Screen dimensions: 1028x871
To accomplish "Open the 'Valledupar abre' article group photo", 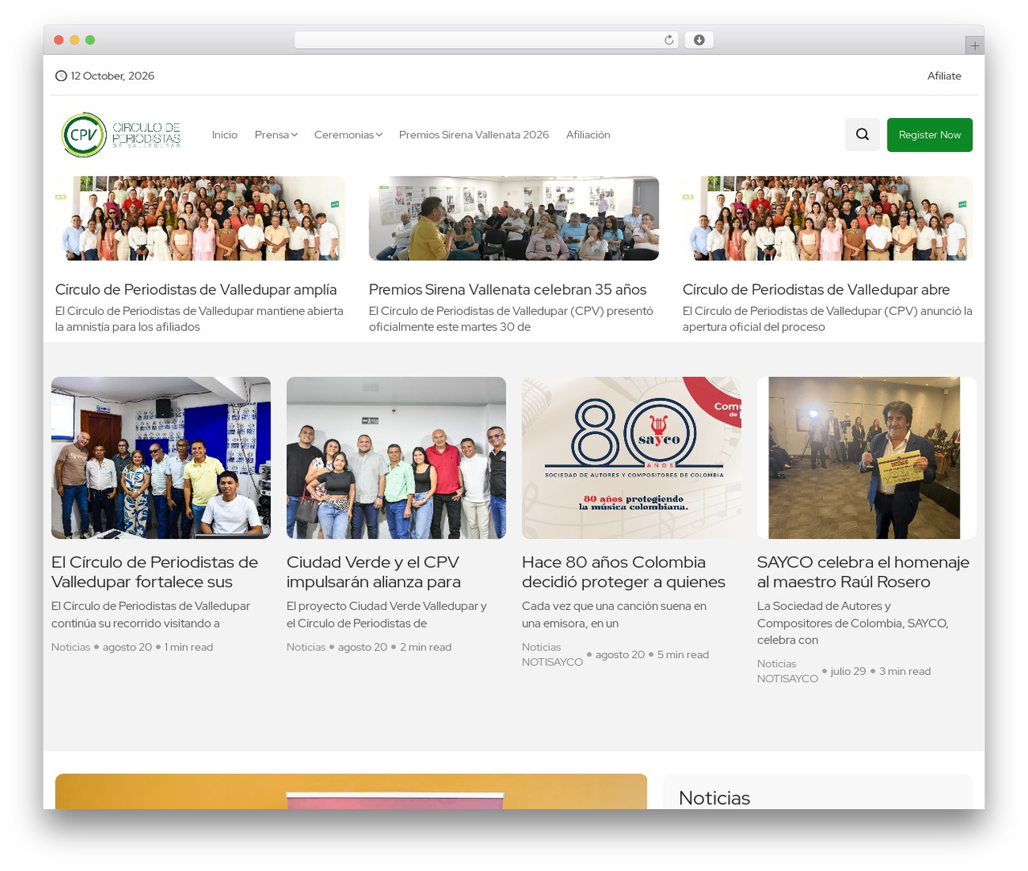I will point(827,219).
